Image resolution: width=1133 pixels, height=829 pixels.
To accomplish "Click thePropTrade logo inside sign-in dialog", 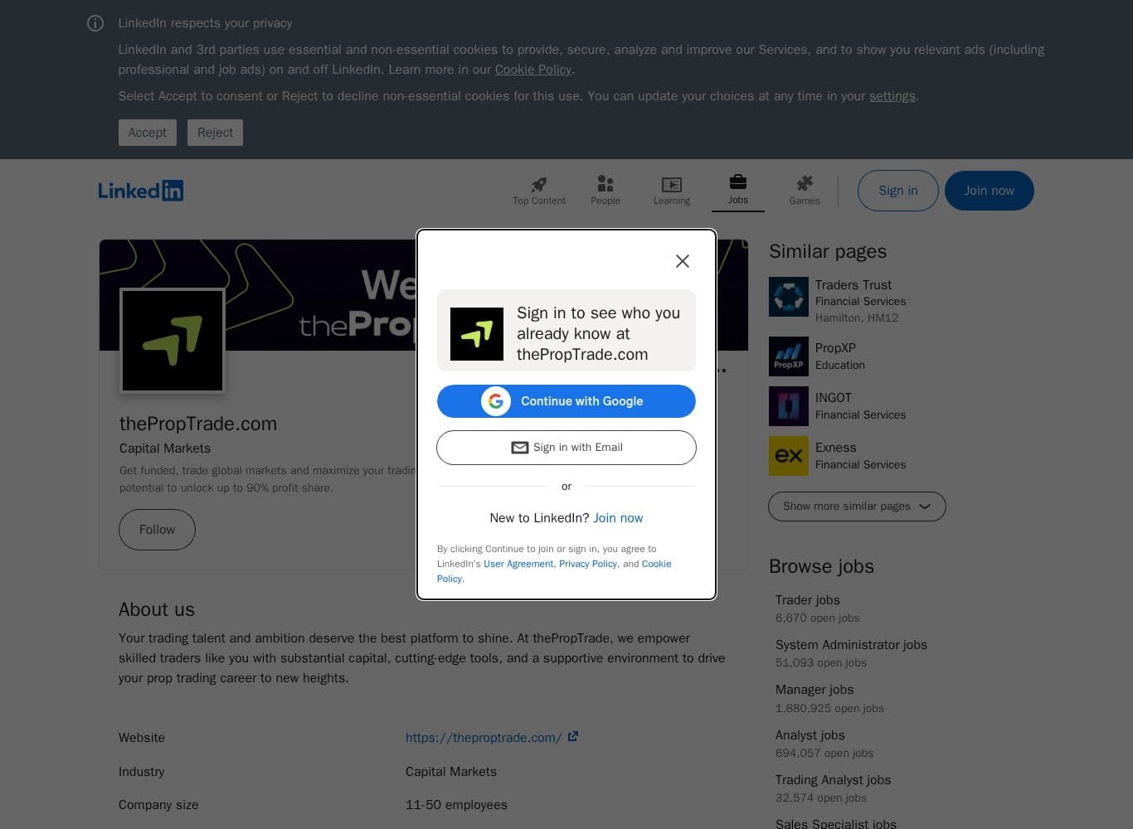I will [477, 334].
